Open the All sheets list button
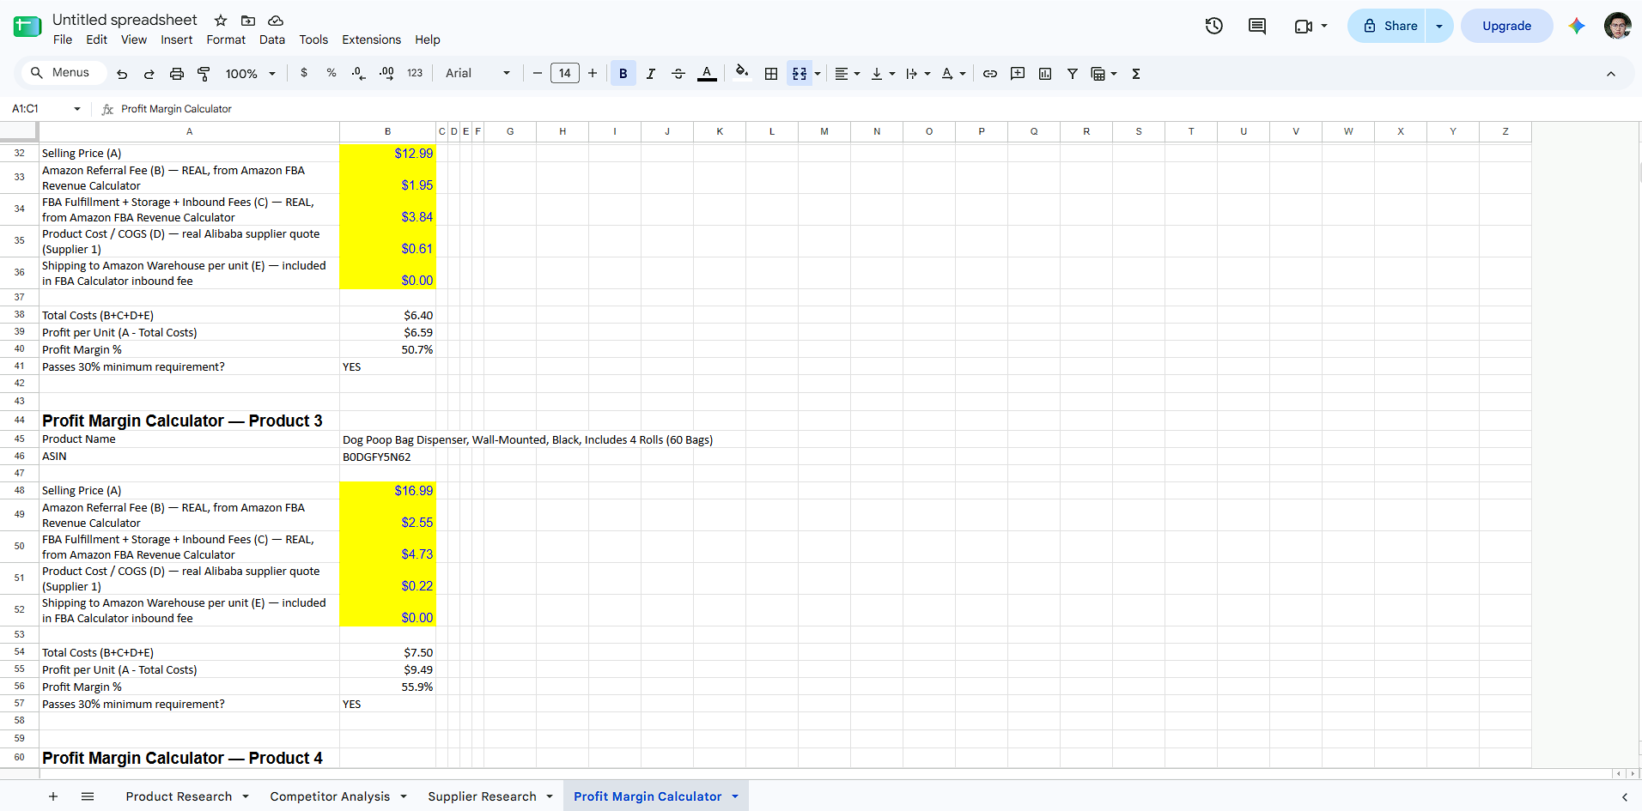Viewport: 1642px width, 811px height. [88, 796]
